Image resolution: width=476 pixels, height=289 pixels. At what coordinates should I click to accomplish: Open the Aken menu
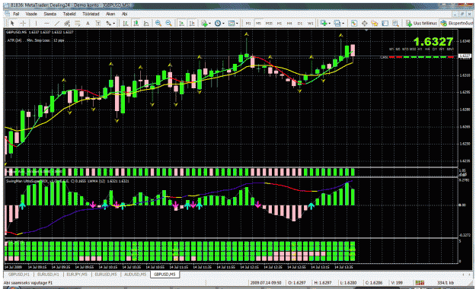point(110,14)
